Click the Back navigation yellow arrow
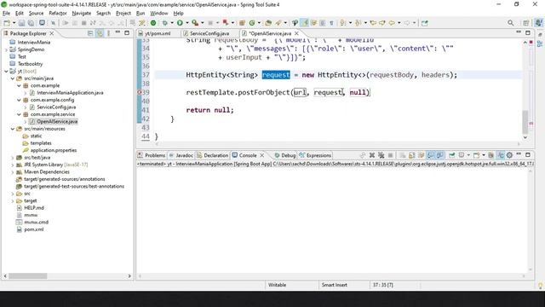This screenshot has height=307, width=545. point(392,23)
